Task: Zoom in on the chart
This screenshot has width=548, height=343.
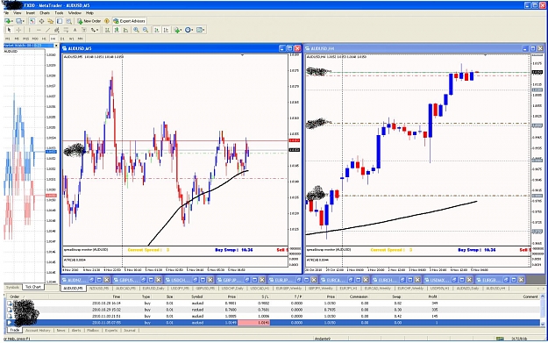Action: click(136, 30)
